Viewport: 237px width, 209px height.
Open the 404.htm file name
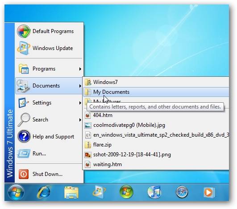coord(103,115)
